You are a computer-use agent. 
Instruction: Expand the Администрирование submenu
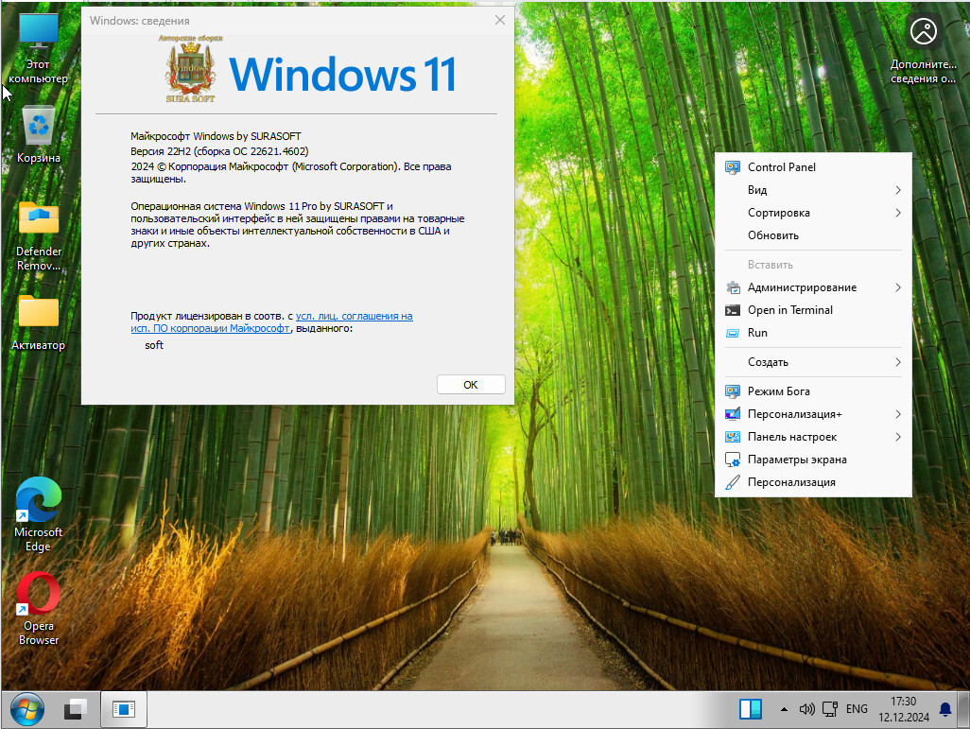813,287
